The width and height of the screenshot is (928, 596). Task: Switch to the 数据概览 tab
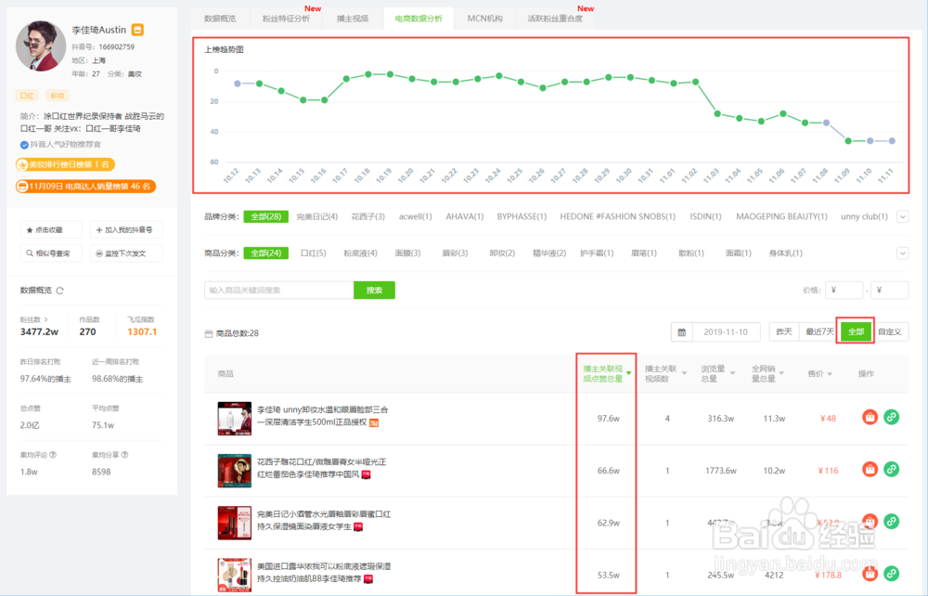click(x=220, y=19)
